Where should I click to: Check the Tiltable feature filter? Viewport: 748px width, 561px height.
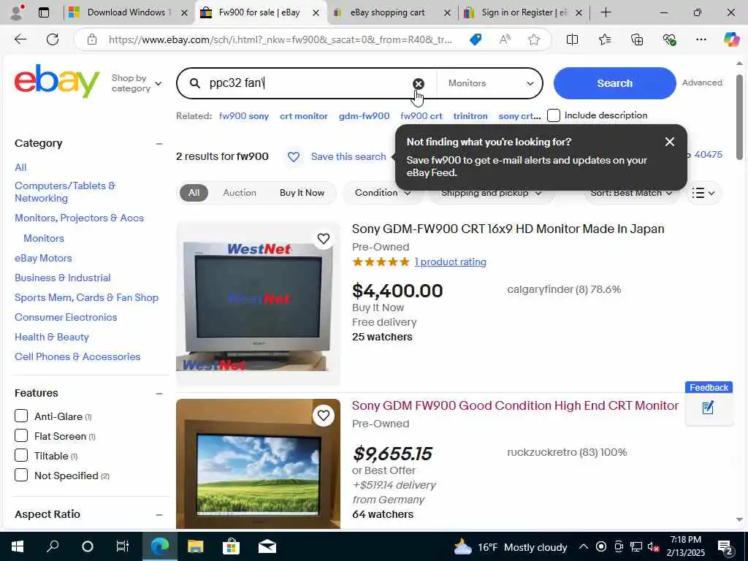click(x=21, y=455)
